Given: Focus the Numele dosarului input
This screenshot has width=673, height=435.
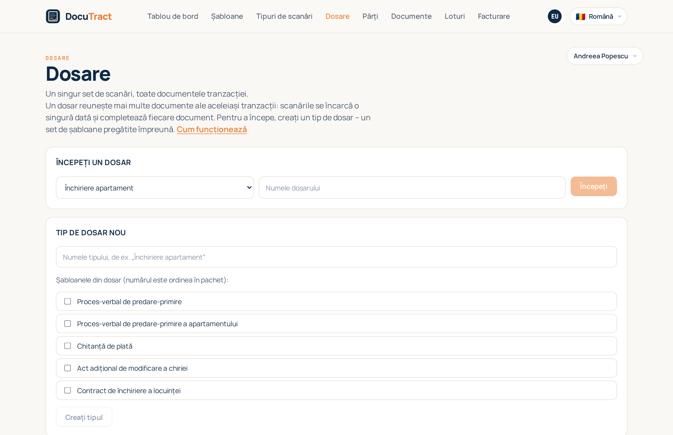Looking at the screenshot, I should tap(412, 188).
